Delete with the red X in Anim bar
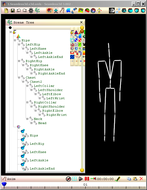The image size is (147, 190). click(141, 179)
